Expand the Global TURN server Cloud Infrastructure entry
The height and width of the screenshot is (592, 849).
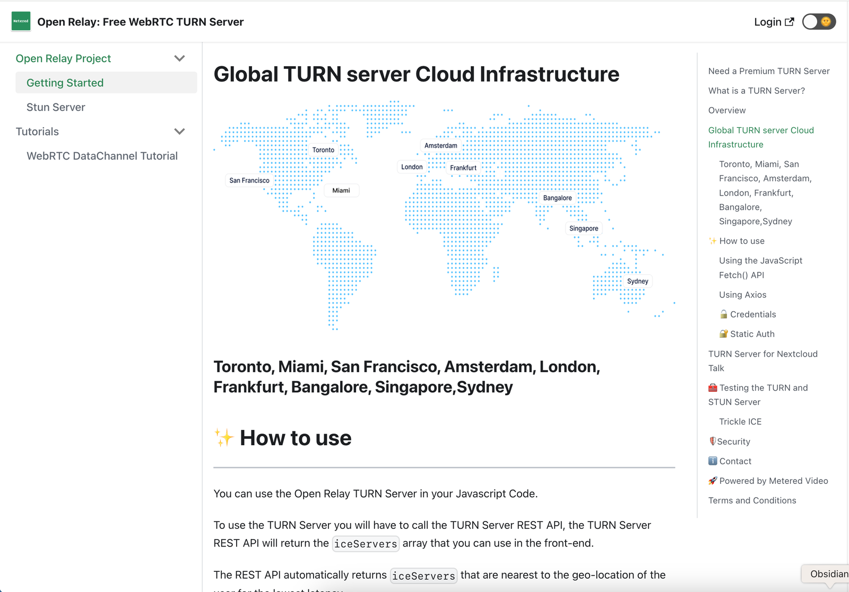(761, 137)
